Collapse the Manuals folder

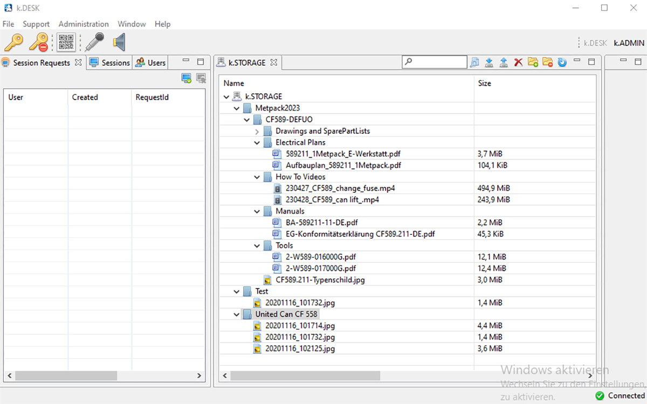[257, 212]
